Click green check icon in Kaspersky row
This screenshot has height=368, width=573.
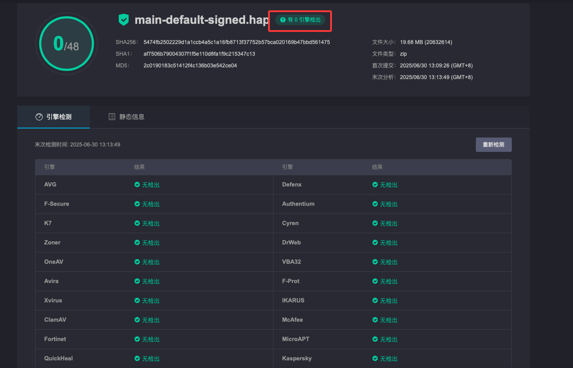[375, 359]
